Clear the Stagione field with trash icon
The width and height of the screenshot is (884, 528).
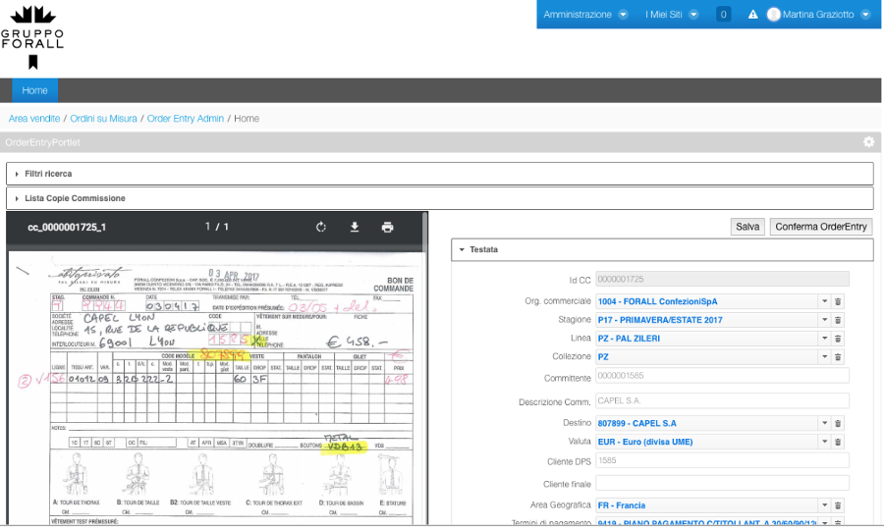click(x=838, y=320)
